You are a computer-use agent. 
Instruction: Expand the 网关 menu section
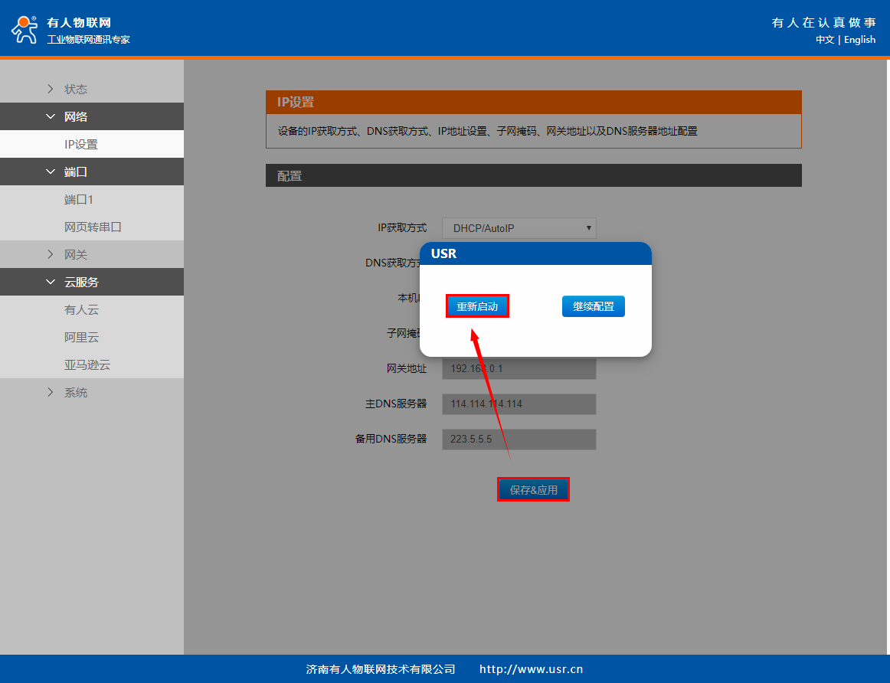click(x=75, y=255)
